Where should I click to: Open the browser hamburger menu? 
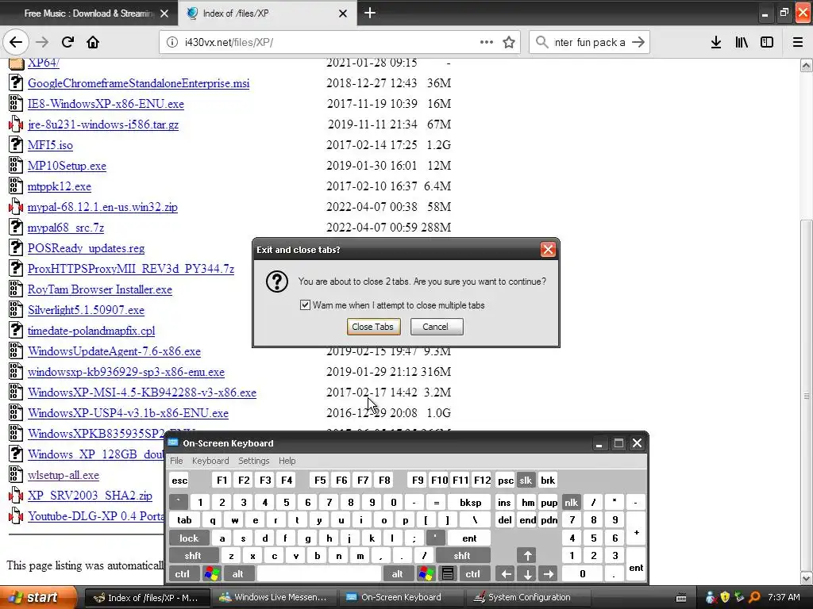pos(797,42)
